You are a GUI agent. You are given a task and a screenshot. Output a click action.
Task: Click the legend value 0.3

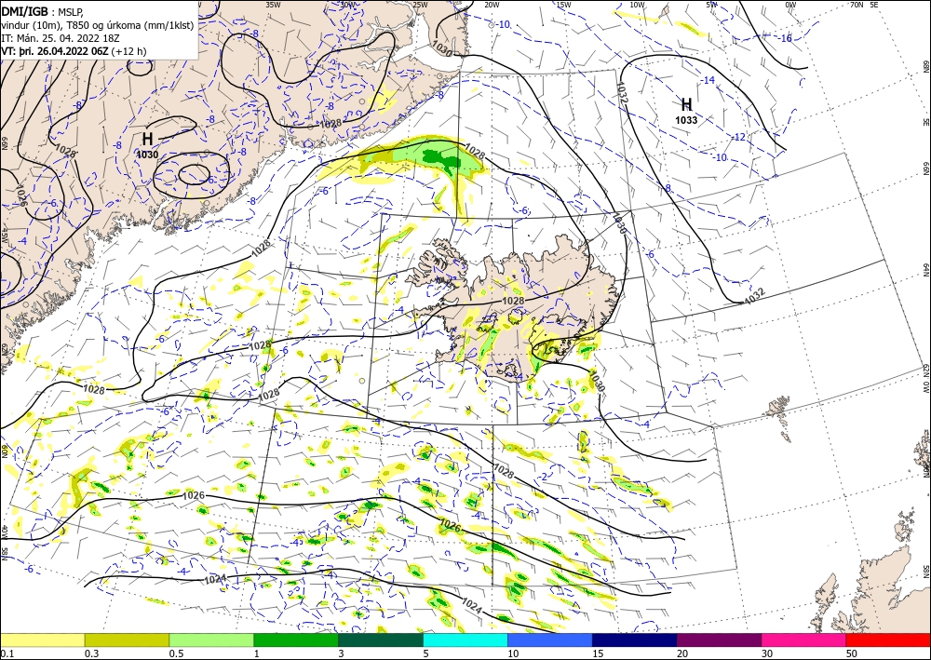point(92,653)
